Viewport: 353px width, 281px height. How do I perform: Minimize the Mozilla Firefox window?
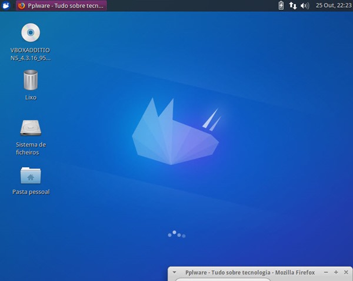(x=326, y=272)
